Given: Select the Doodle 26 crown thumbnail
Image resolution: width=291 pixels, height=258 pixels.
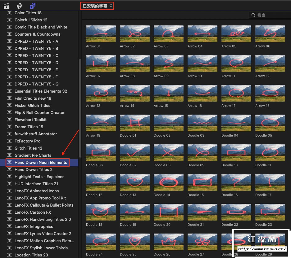Looking at the screenshot, I should tap(169, 242).
